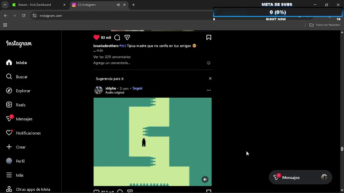Play the xkiphu video post
The image size is (344, 193).
click(152, 142)
